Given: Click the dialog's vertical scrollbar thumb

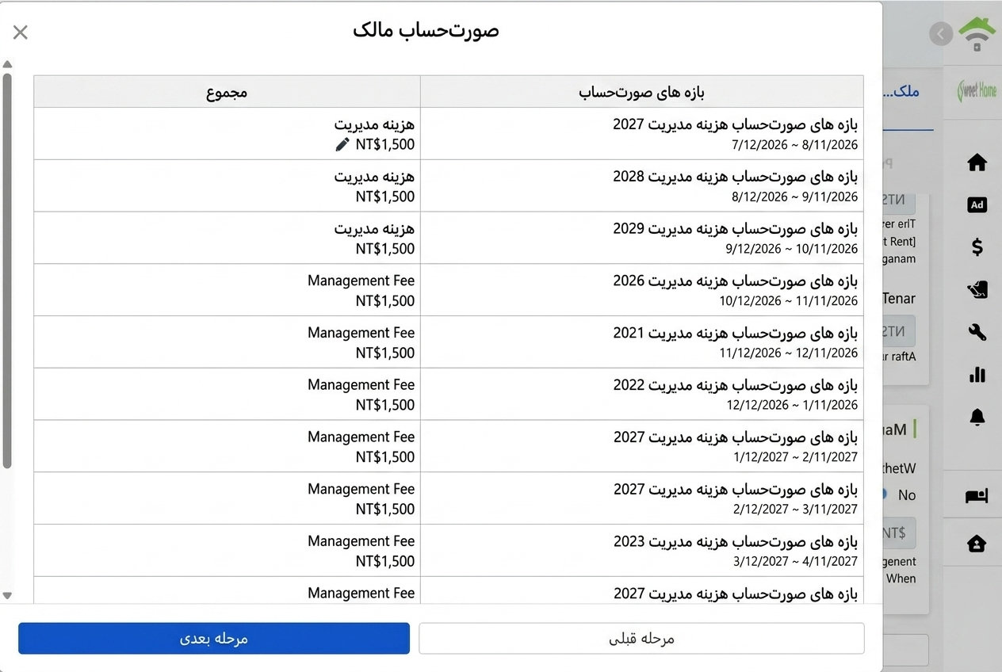Looking at the screenshot, I should (x=7, y=269).
